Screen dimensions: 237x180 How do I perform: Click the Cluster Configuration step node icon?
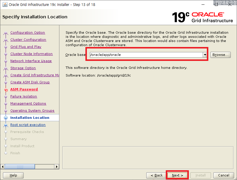(6, 40)
